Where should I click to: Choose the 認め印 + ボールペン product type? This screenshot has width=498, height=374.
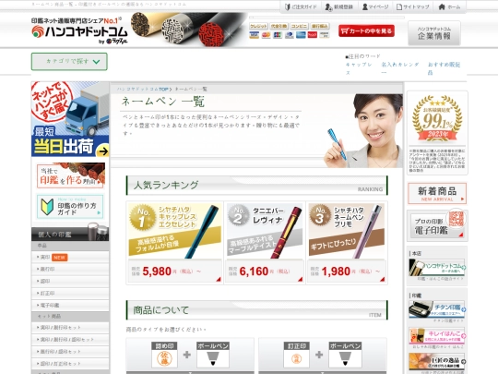(x=190, y=356)
